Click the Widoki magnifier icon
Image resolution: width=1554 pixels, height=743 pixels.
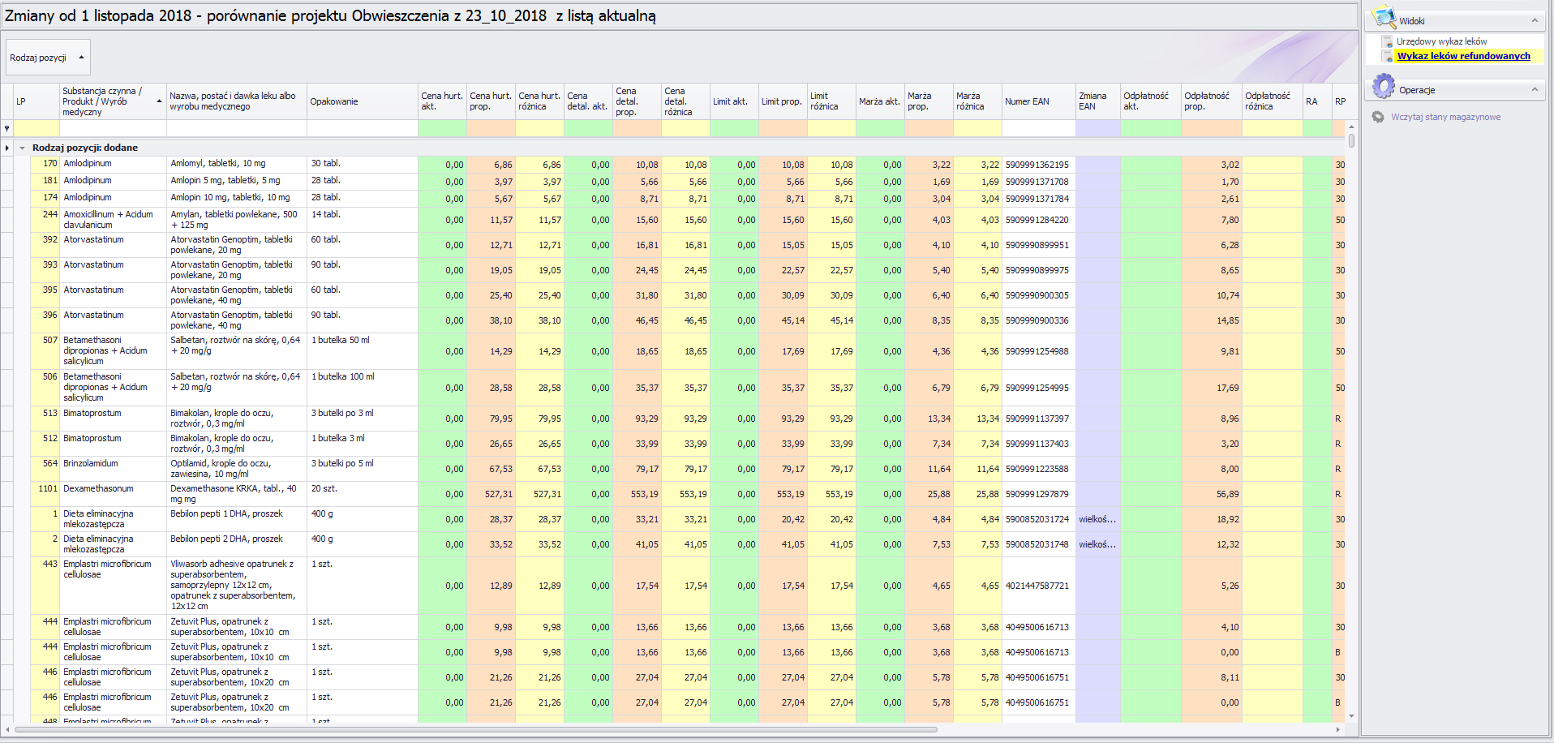pos(1383,18)
